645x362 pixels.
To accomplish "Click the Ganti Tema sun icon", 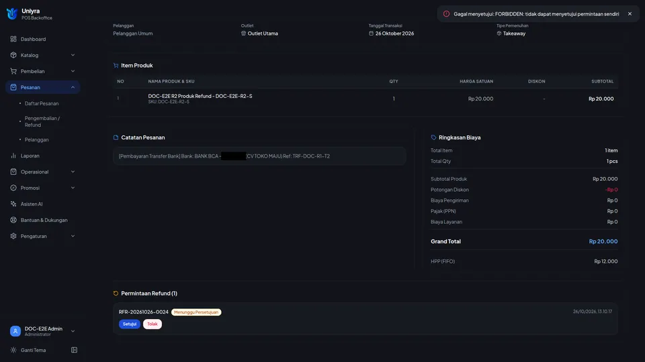I will [x=13, y=350].
